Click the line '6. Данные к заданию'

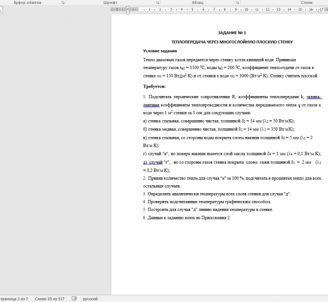(x=187, y=218)
